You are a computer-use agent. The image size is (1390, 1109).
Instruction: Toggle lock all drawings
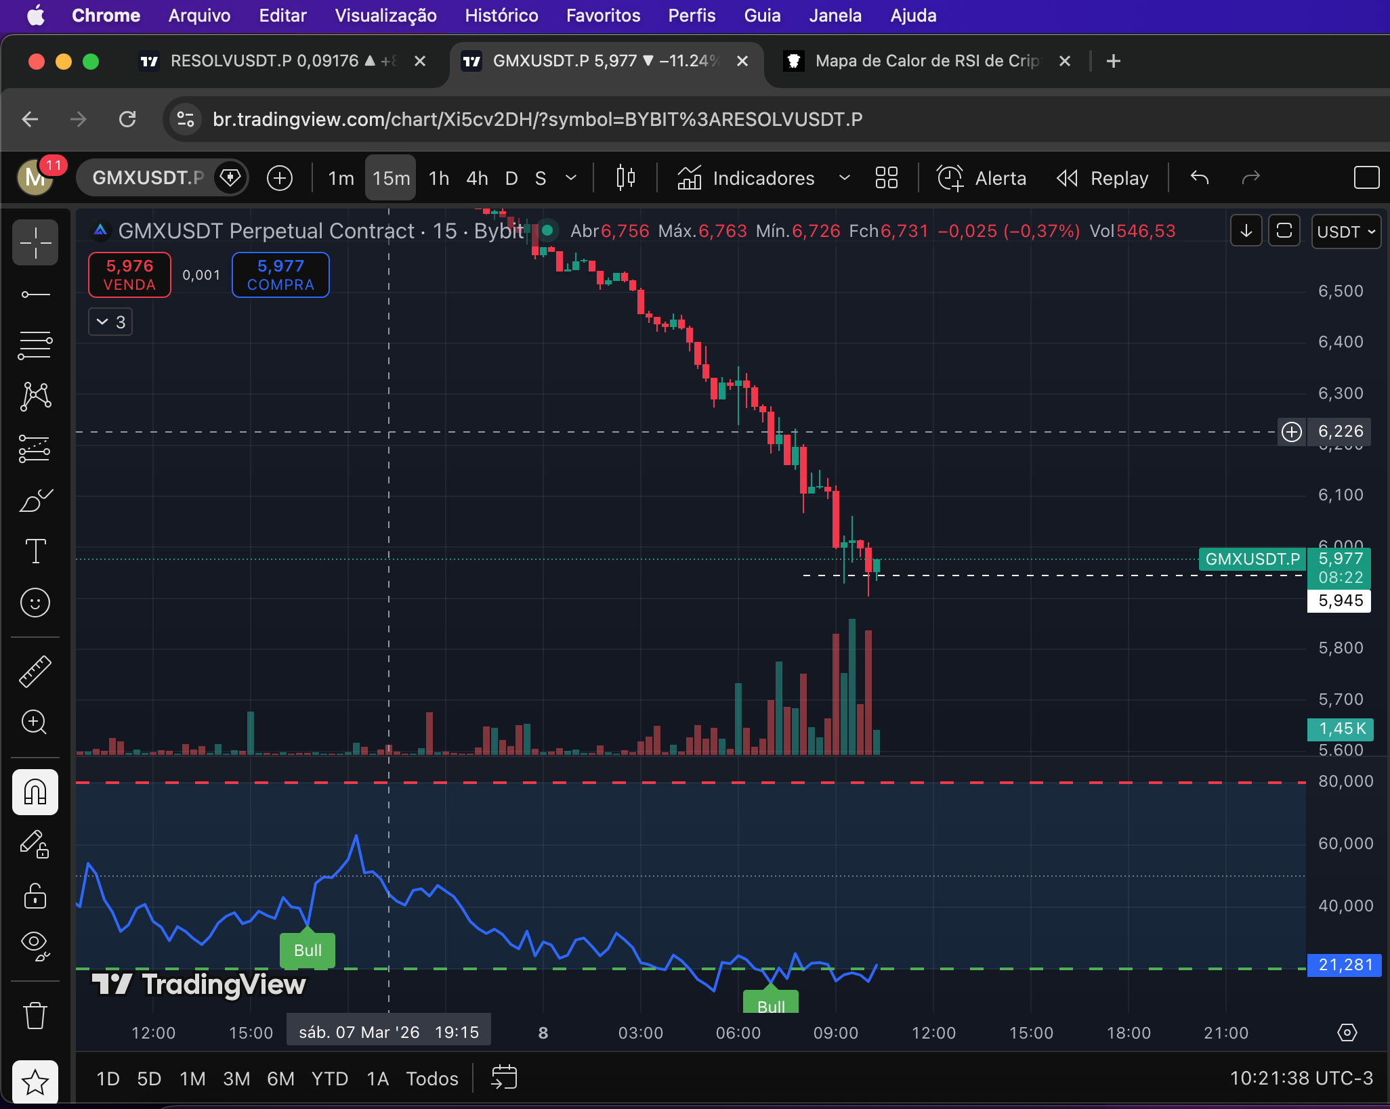(35, 896)
